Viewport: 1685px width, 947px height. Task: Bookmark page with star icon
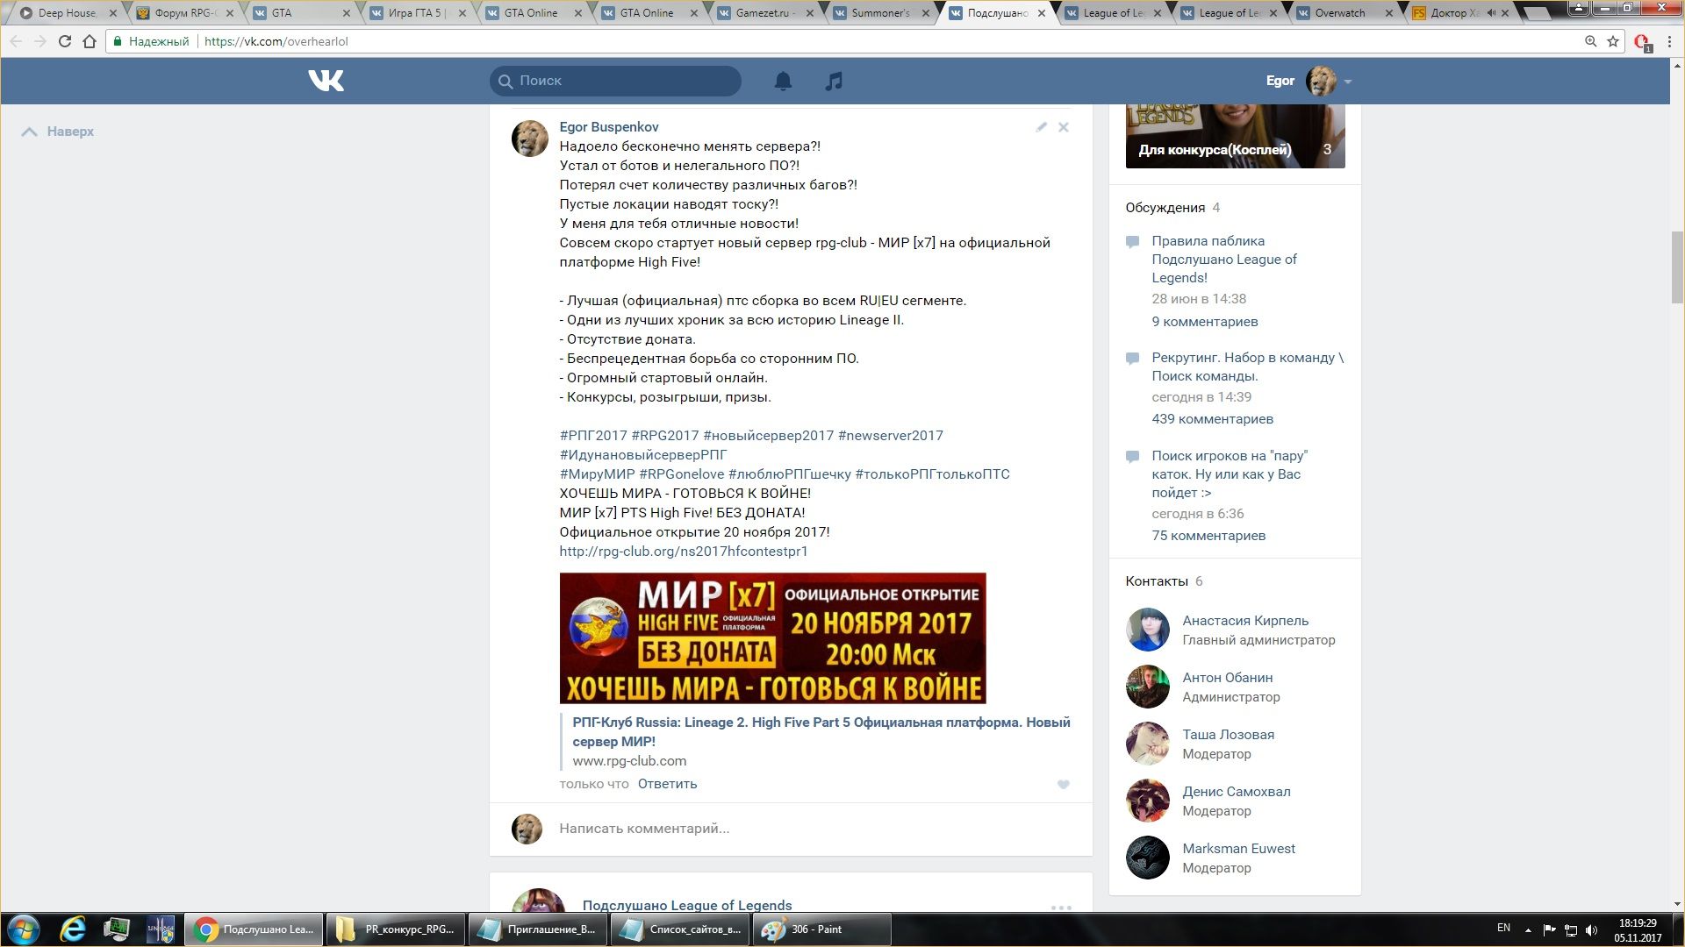pyautogui.click(x=1613, y=41)
